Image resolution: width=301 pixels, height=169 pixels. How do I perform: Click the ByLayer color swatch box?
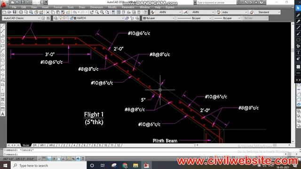[x=144, y=18]
